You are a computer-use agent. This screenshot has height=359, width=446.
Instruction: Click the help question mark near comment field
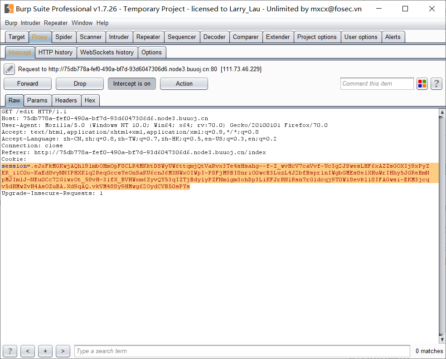[x=436, y=84]
